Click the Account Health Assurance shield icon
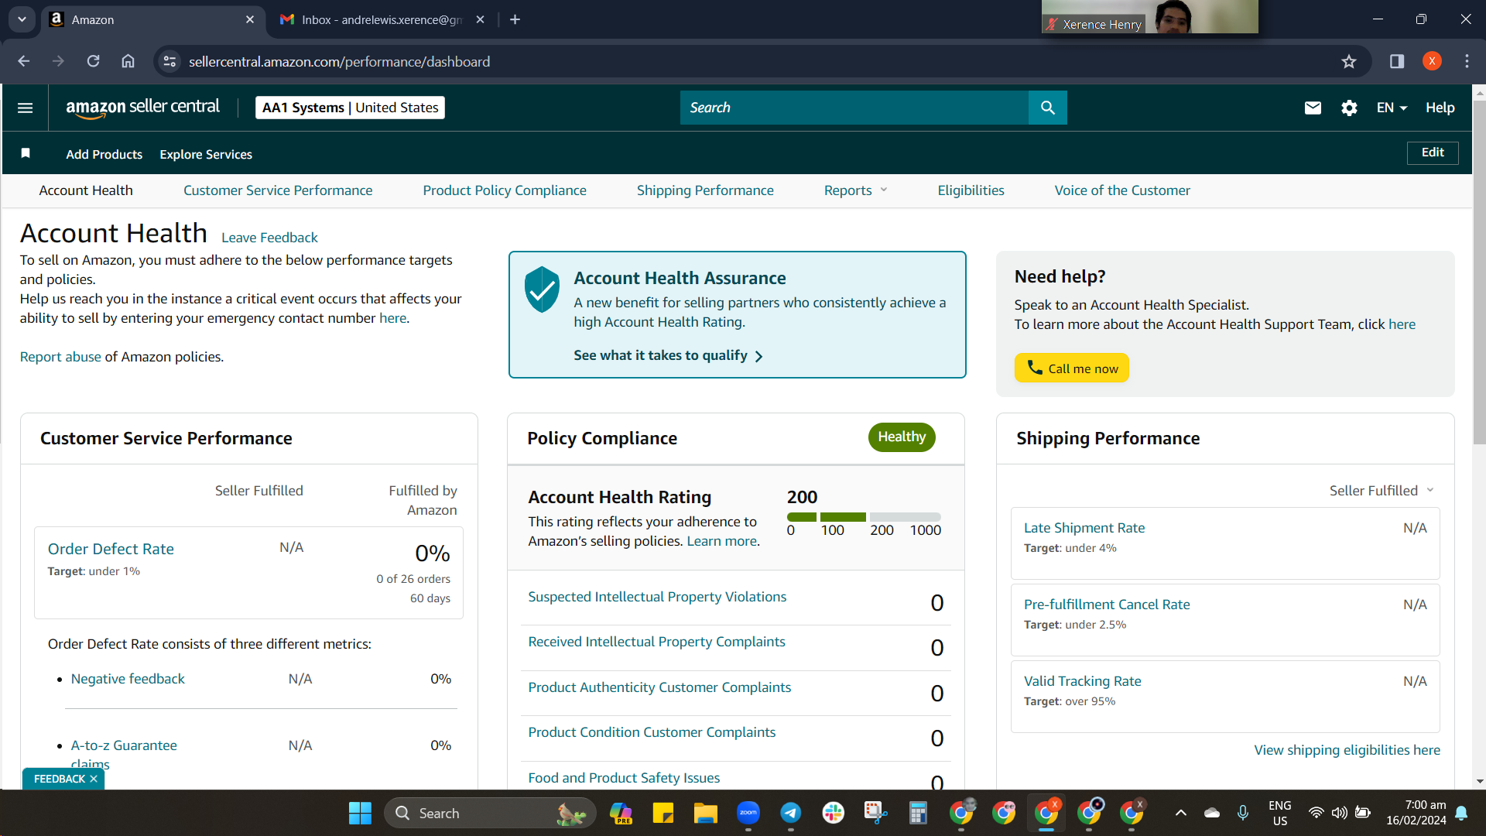 pos(542,290)
